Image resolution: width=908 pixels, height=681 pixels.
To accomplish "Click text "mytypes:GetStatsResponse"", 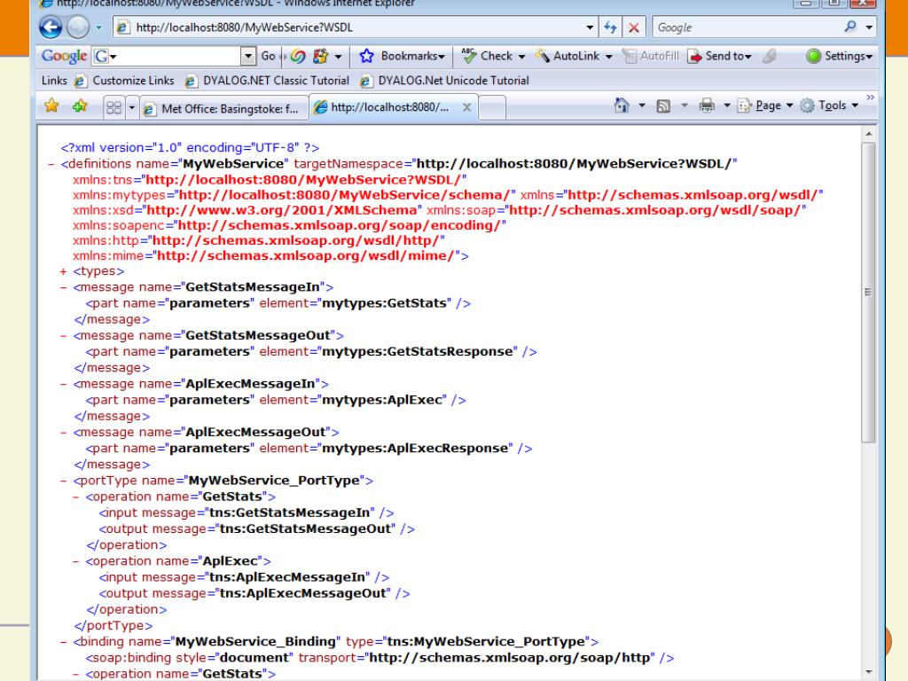I will [x=417, y=351].
